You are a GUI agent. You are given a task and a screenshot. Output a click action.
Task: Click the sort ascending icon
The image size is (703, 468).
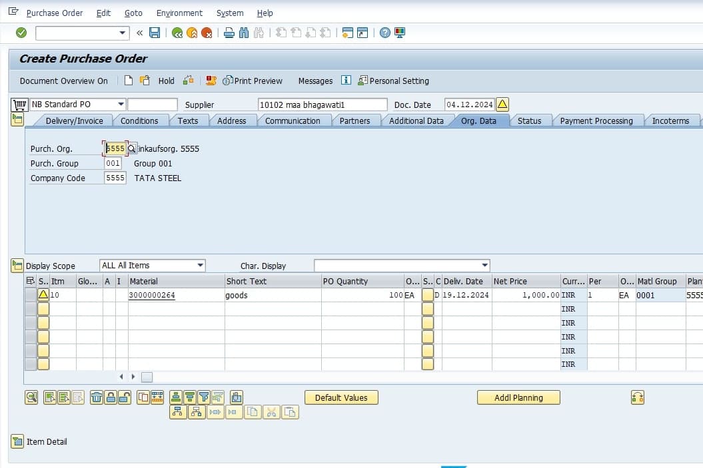point(176,397)
